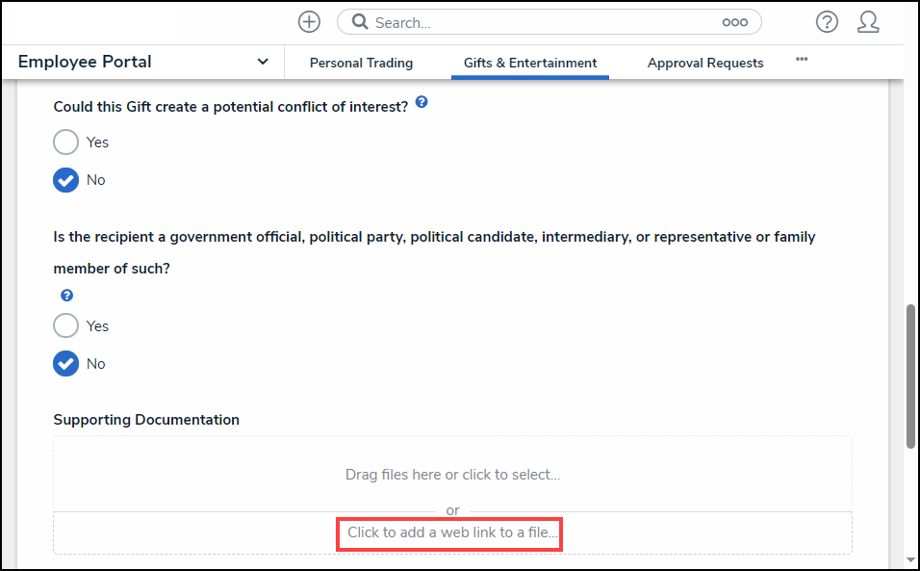Switch to the Personal Trading tab
This screenshot has height=571, width=920.
(361, 63)
